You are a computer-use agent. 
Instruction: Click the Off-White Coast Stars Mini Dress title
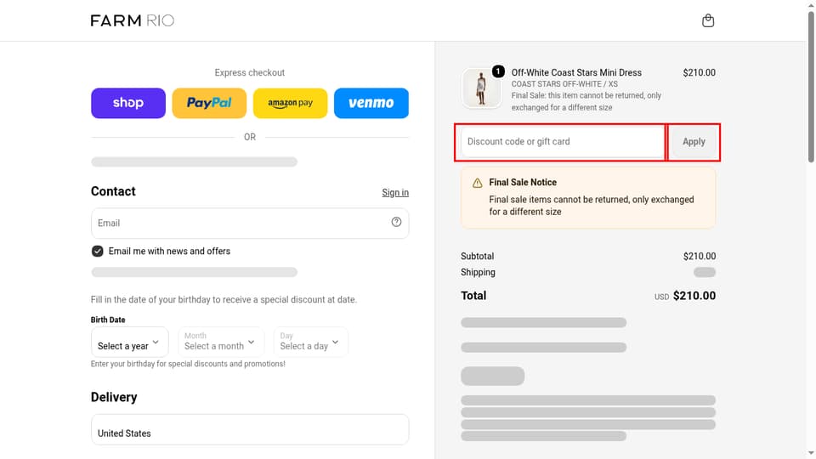click(x=576, y=73)
